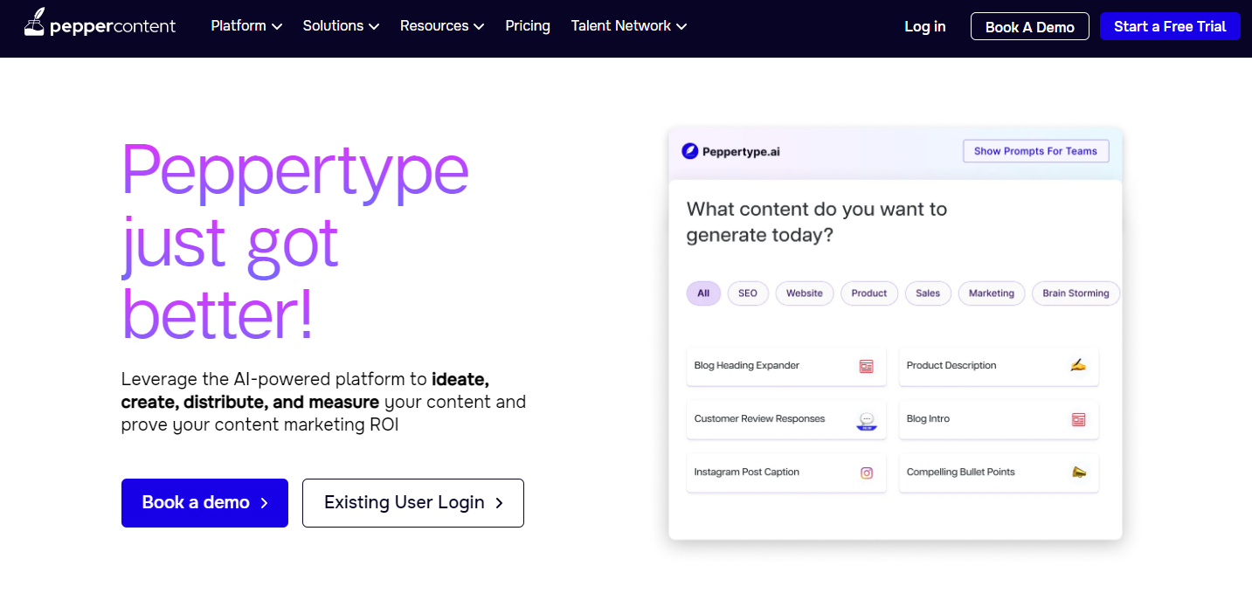This screenshot has height=607, width=1252.
Task: Click 'What content do you want' heading
Action: point(817,222)
